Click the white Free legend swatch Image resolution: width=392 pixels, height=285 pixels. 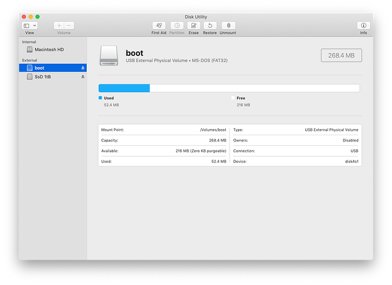pos(233,98)
